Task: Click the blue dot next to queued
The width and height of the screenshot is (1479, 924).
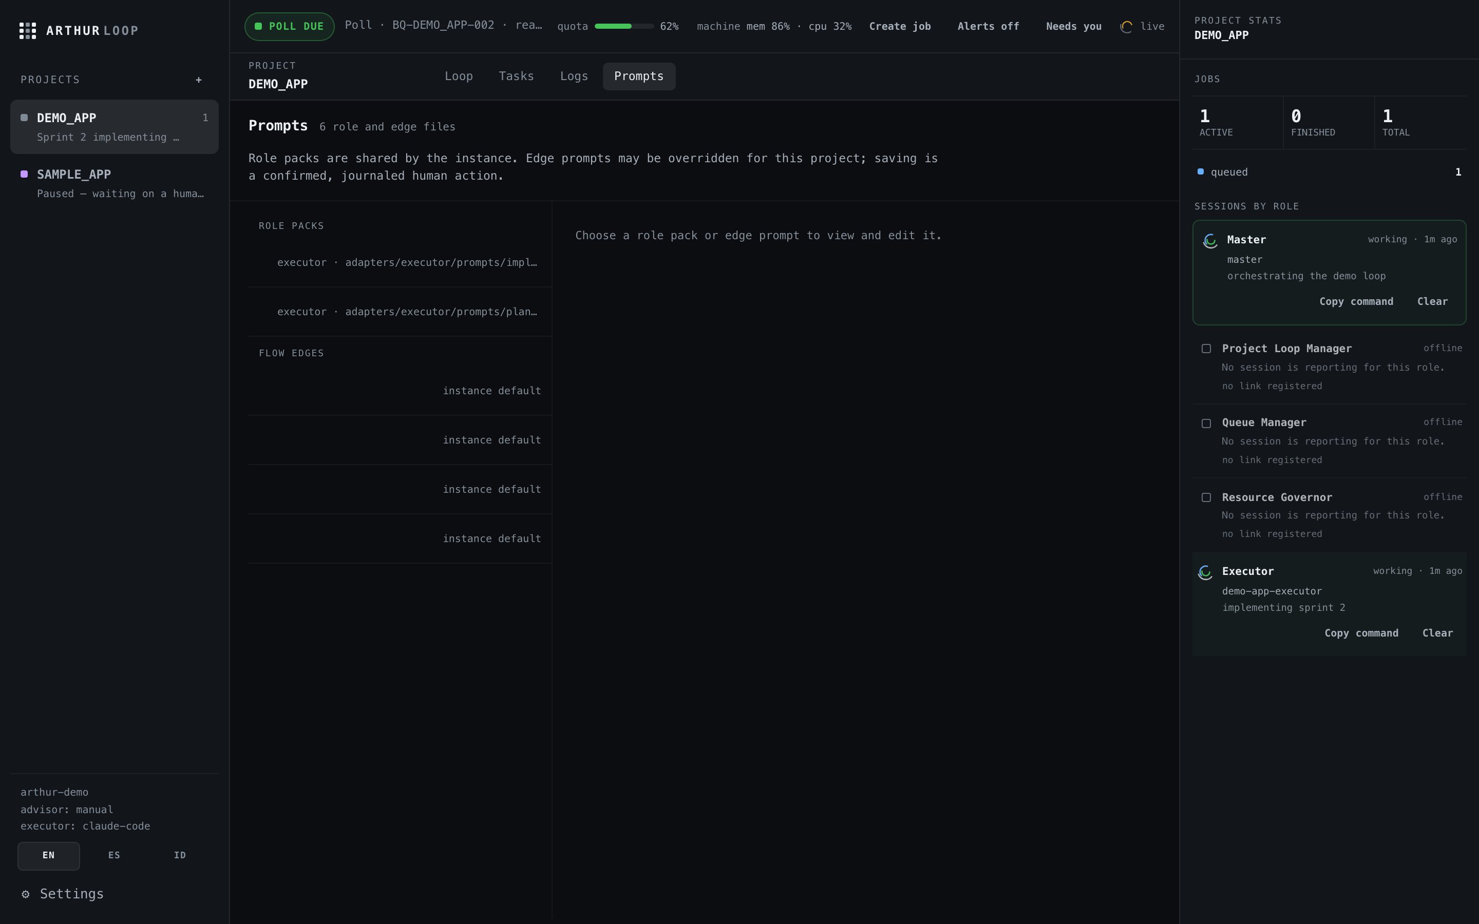Action: pos(1201,172)
